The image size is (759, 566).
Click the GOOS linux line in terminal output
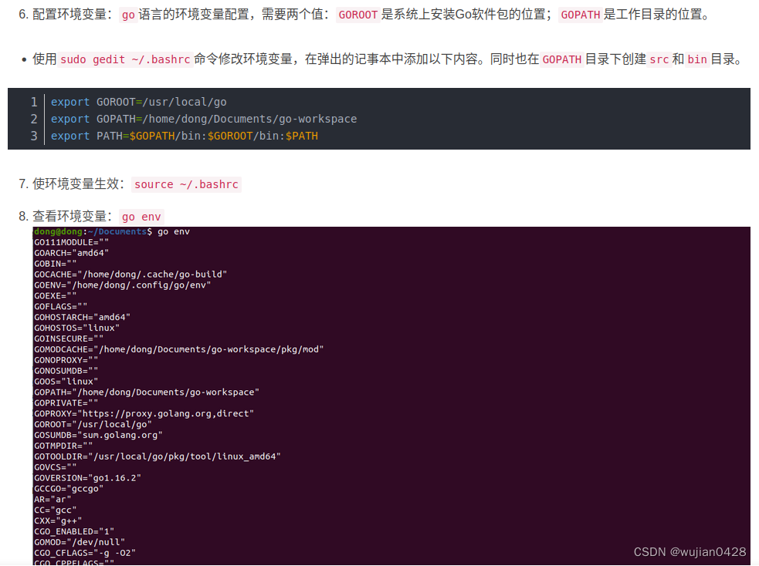[66, 381]
